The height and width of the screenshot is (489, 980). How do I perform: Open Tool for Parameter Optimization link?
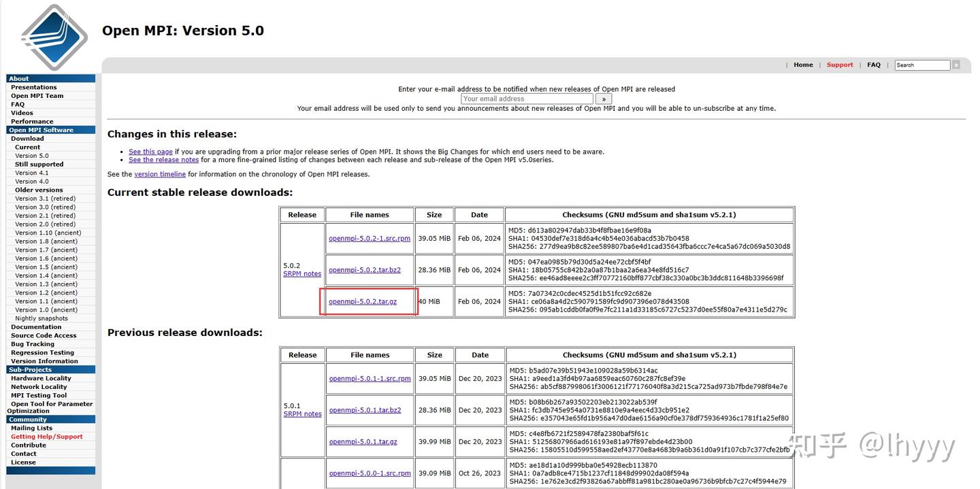click(x=50, y=407)
